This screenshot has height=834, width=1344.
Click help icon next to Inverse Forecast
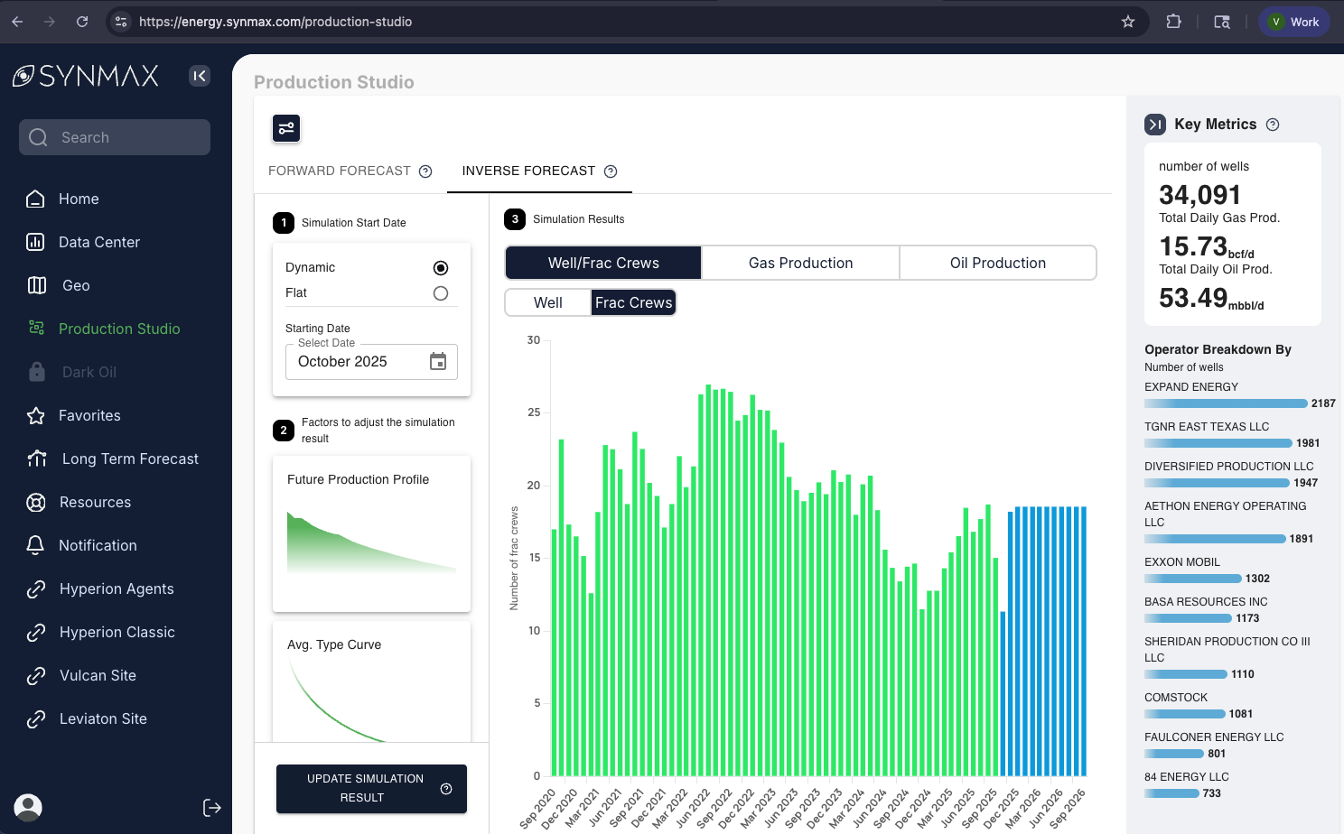(611, 171)
